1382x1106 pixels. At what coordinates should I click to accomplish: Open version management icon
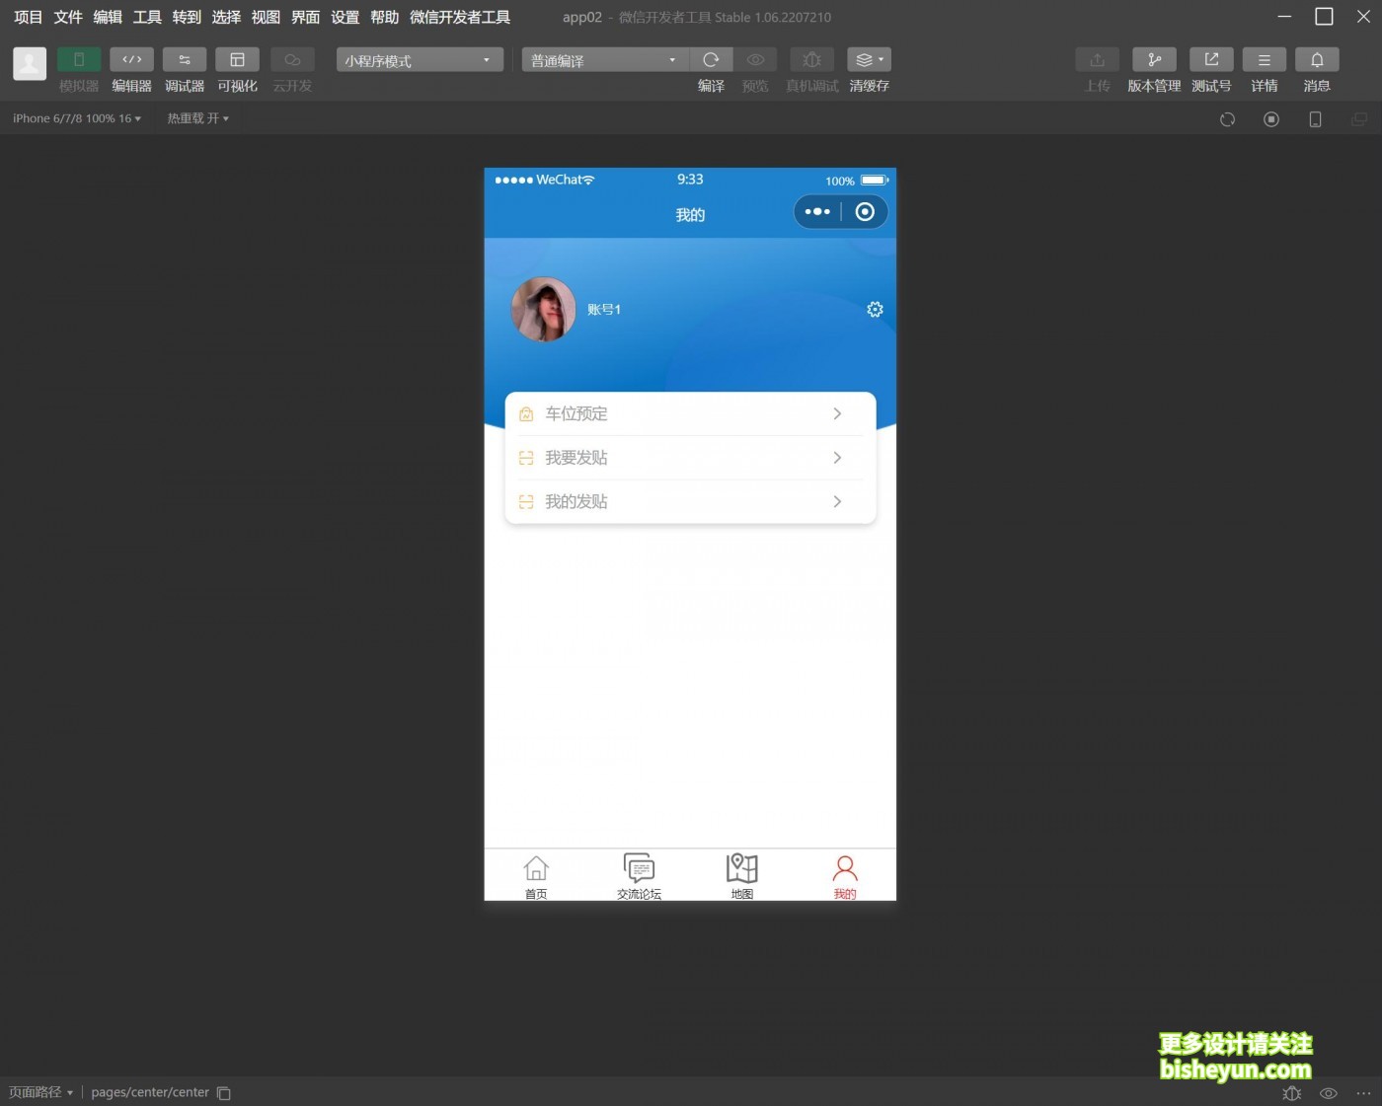pyautogui.click(x=1154, y=60)
